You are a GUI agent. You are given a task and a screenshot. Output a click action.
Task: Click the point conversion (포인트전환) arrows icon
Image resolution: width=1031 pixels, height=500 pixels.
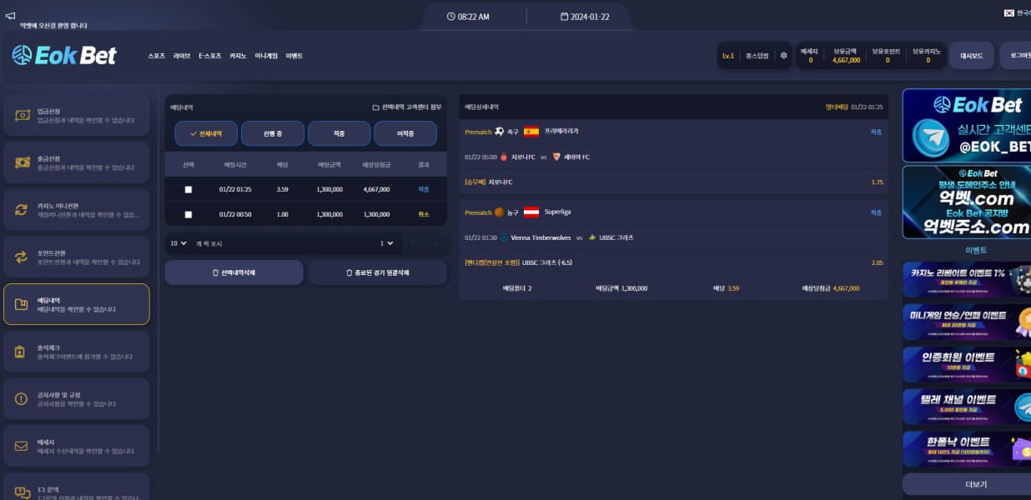[22, 257]
